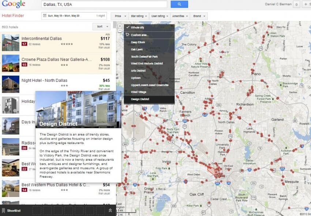Image resolution: width=311 pixels, height=216 pixels.
Task: Open Crowne Plaza Dallas Near Galleria listing
Action: point(56,60)
